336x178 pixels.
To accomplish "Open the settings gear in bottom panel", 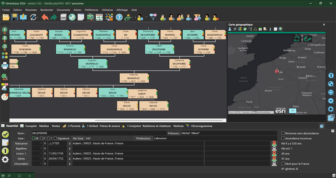I will pyautogui.click(x=5, y=160).
